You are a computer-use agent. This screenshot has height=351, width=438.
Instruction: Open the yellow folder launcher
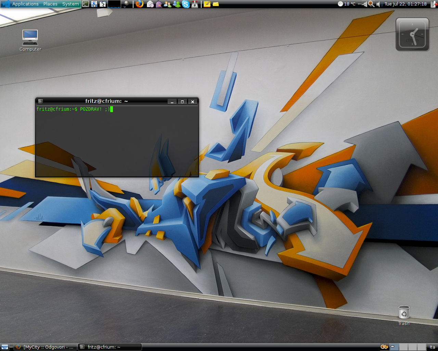[x=216, y=4]
